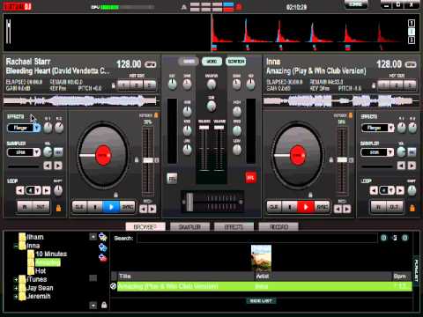Click the left deck jog wheel center
Screen dimensions: 423x317
pyautogui.click(x=103, y=155)
